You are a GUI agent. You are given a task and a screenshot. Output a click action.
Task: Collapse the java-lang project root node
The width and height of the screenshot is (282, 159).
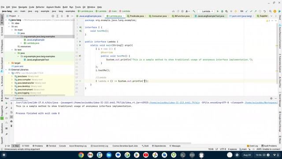6,20
